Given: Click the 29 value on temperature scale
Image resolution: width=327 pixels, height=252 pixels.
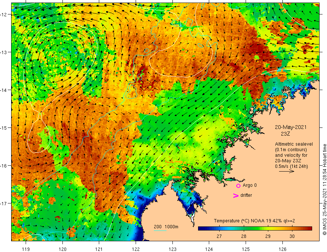Looking at the screenshot, I should coord(268,236).
